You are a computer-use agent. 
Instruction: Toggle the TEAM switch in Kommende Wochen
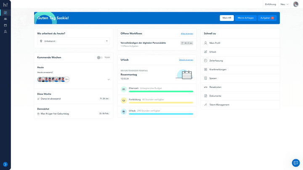99,58
